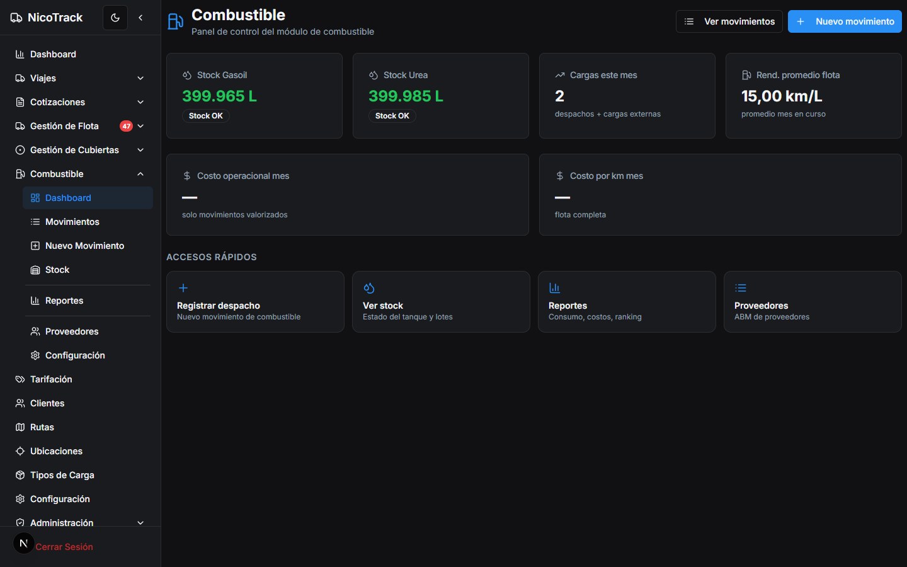
Task: Open Reportes in the sidebar submenu
Action: click(88, 301)
